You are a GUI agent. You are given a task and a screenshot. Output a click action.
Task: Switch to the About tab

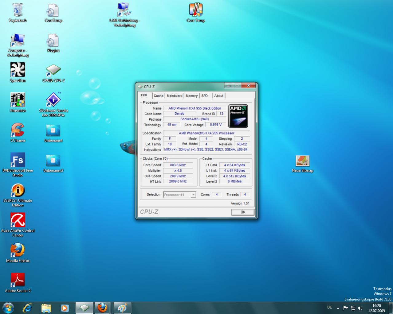219,96
